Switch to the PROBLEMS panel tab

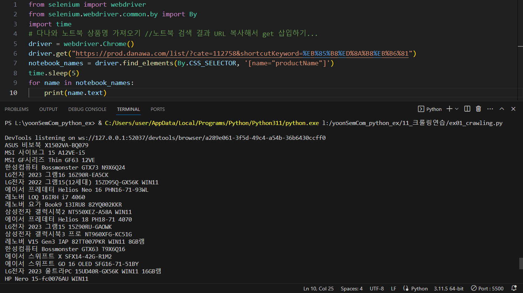(17, 109)
